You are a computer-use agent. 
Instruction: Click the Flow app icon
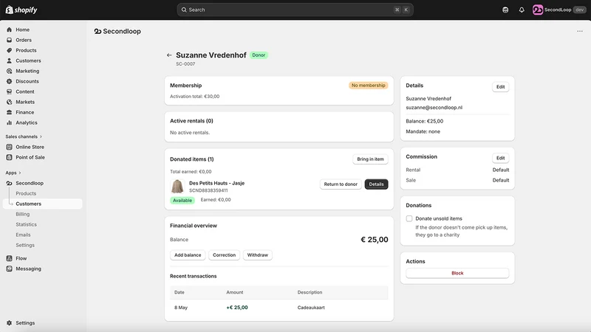pos(9,258)
